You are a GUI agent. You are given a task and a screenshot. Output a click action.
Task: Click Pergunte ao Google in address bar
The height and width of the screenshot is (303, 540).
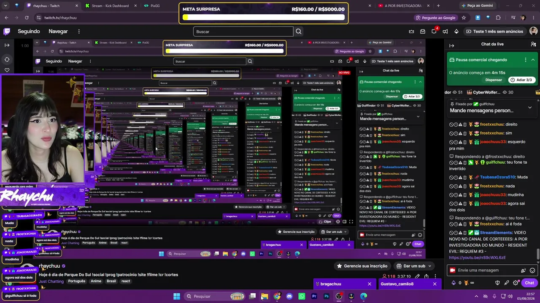click(x=436, y=18)
